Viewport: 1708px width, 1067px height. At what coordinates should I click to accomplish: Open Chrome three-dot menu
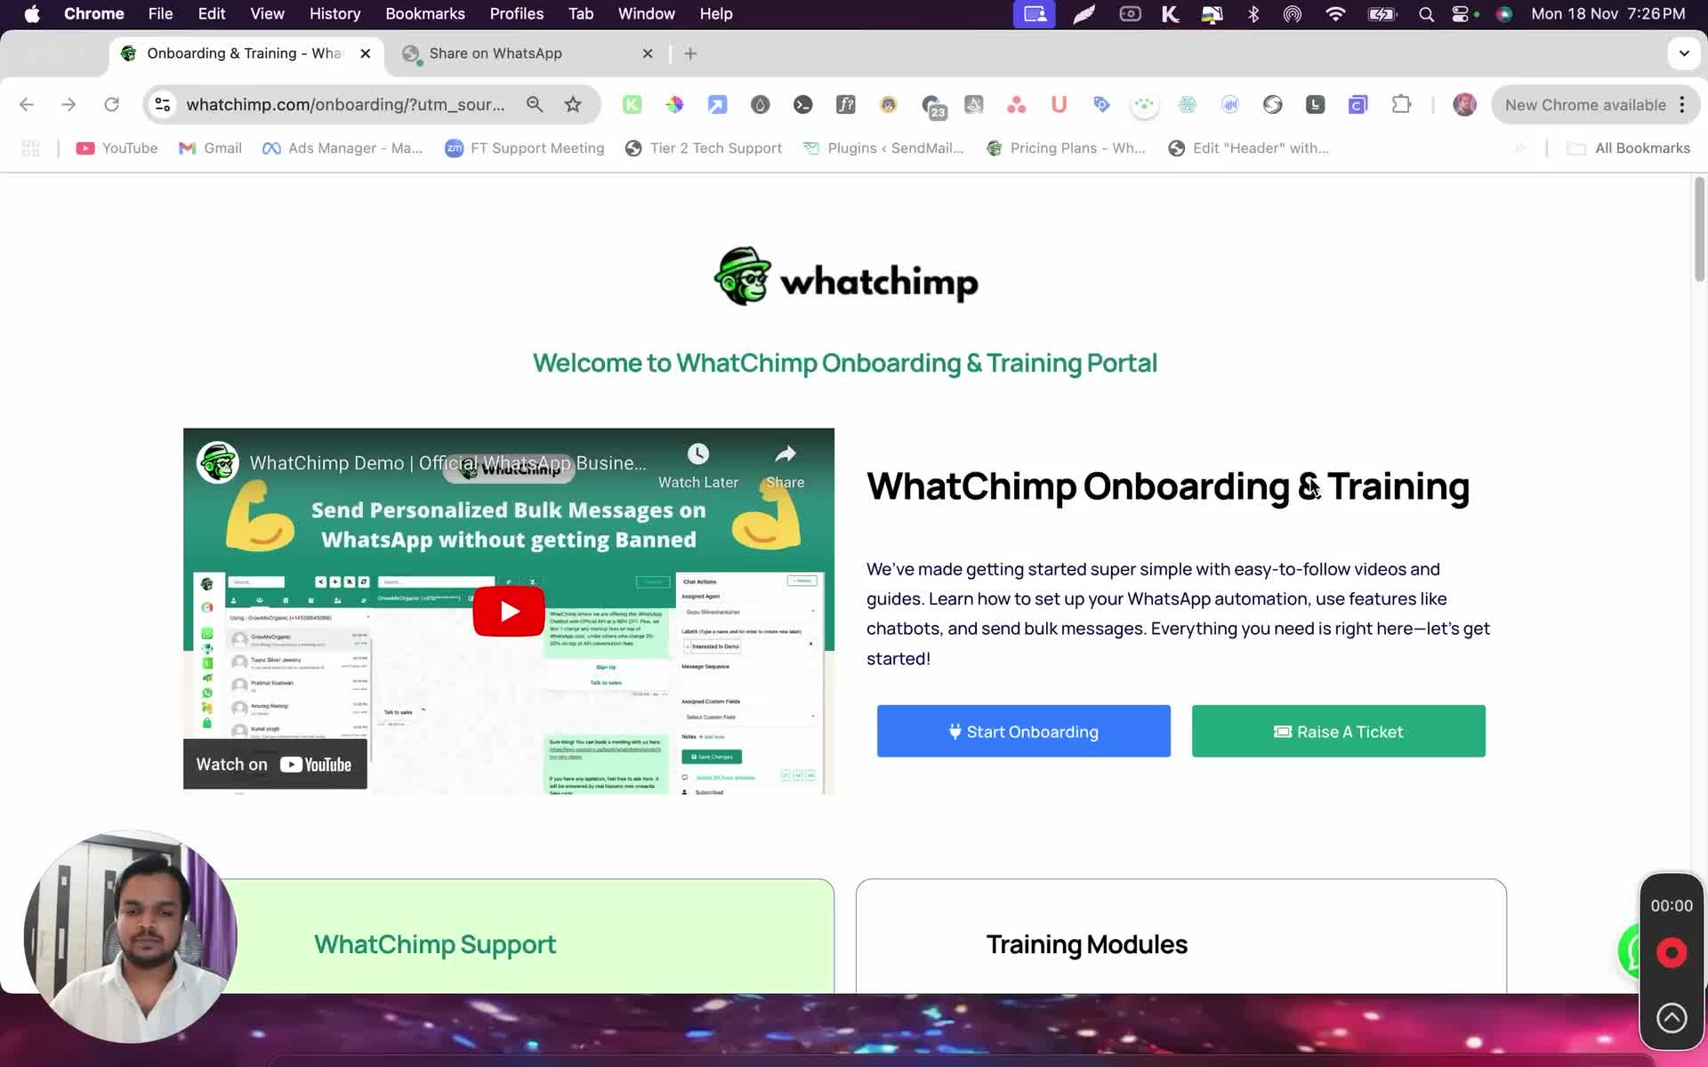point(1682,105)
